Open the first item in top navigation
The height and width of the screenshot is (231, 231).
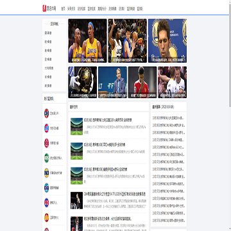coord(63,9)
